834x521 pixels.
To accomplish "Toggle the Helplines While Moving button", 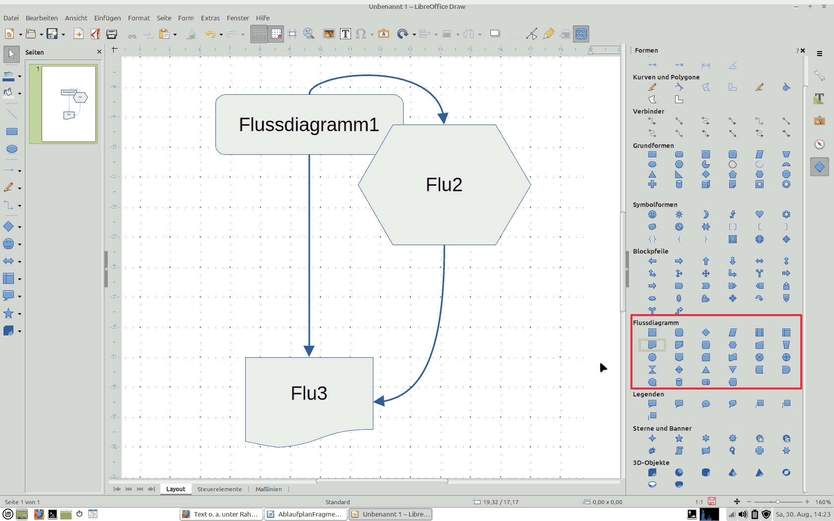I will click(x=292, y=34).
